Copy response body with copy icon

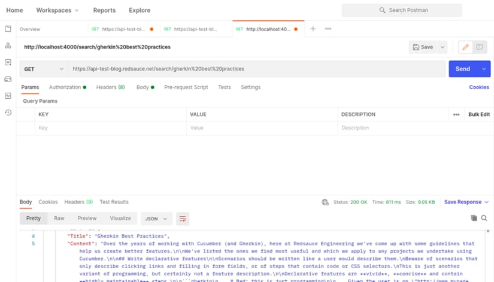pos(474,218)
